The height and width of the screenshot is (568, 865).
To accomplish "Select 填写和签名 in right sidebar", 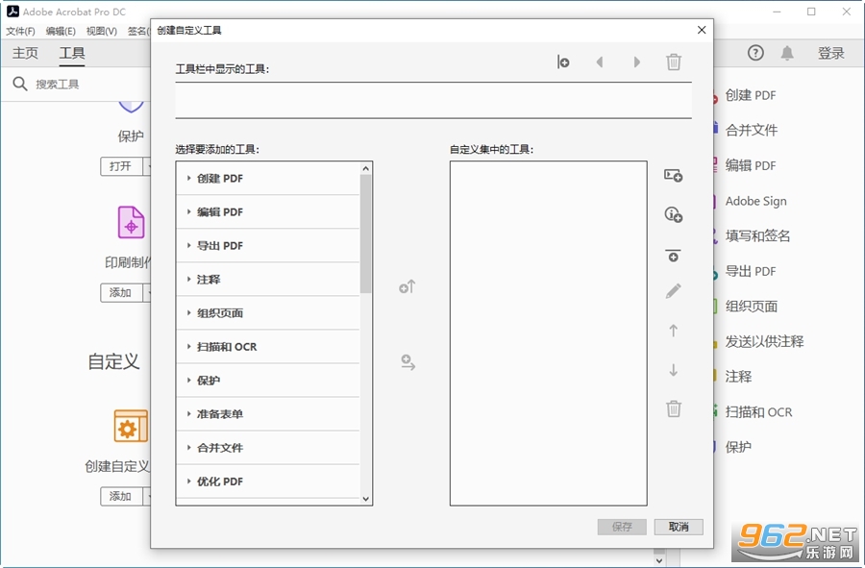I will click(x=757, y=236).
